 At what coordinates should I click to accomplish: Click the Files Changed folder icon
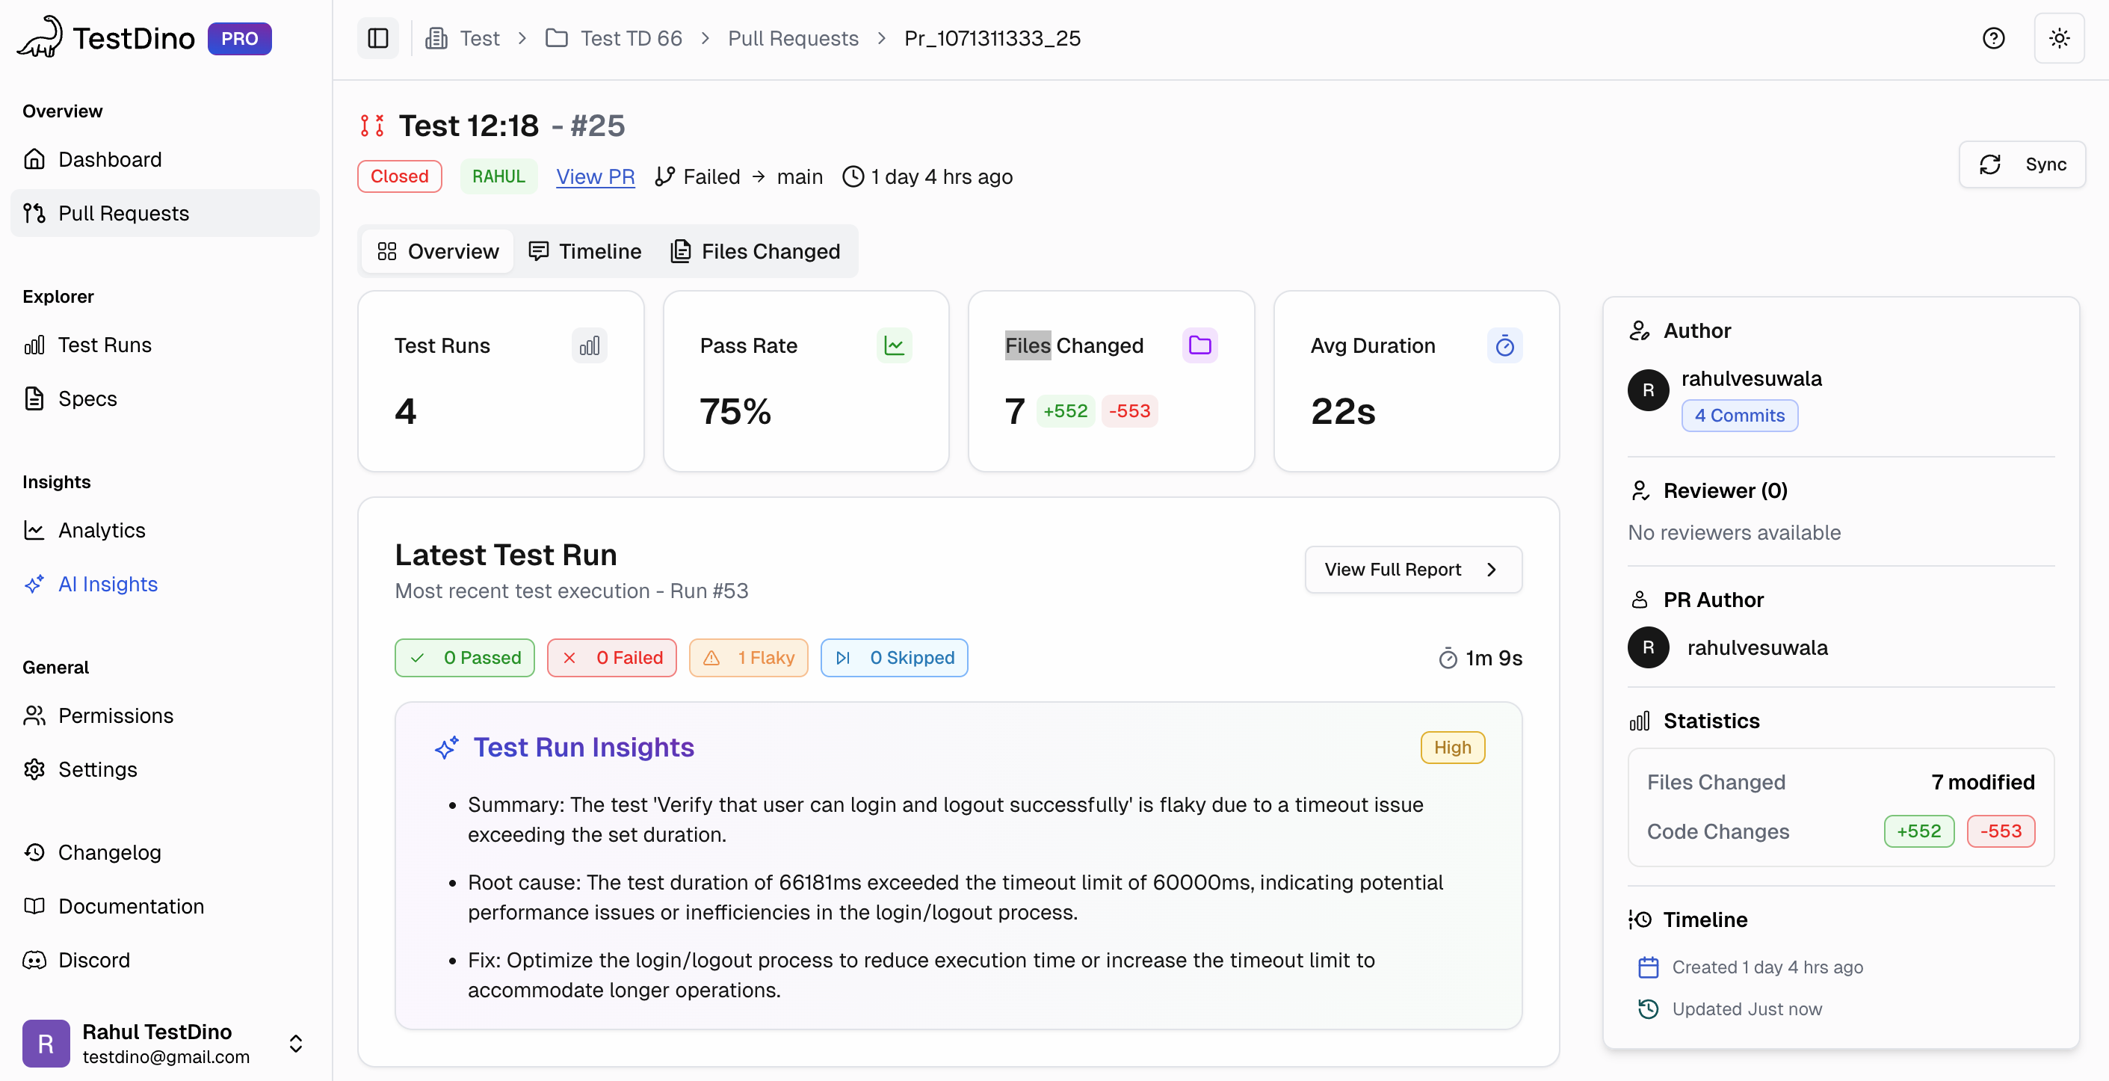(x=1199, y=345)
